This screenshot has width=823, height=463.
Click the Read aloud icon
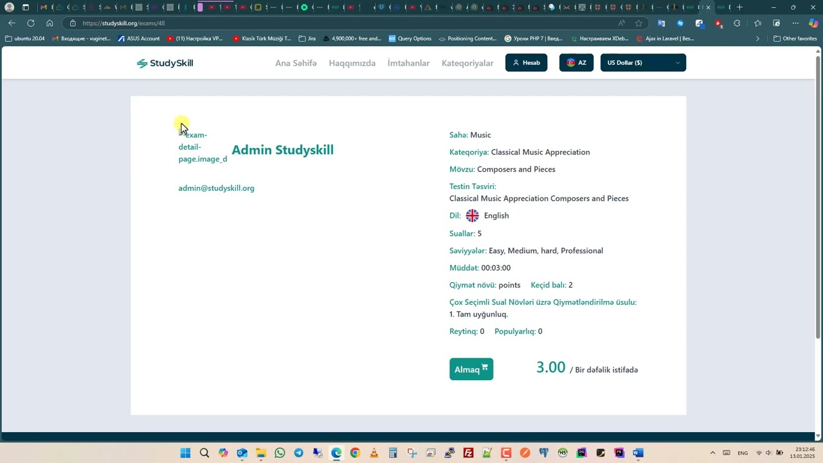pos(621,23)
